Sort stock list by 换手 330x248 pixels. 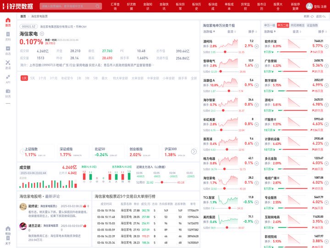(253, 32)
